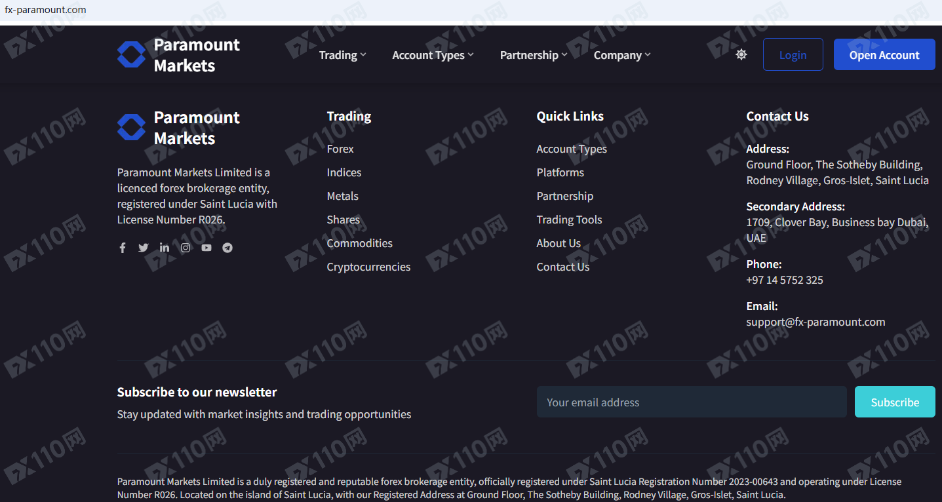Expand the Partnership nav dropdown
942x502 pixels.
[x=534, y=55]
